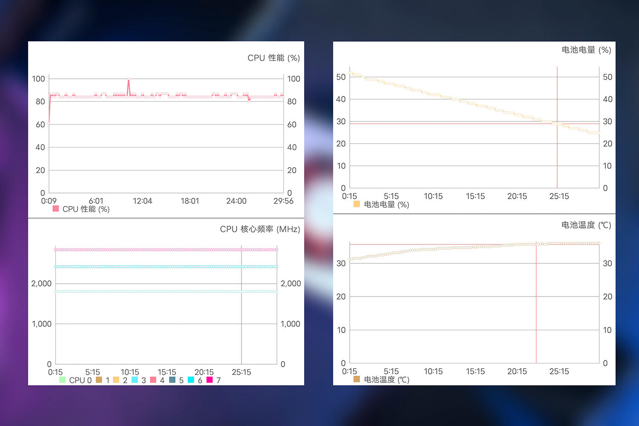The height and width of the screenshot is (426, 639).
Task: Click the CPU 5 gray legend swatch
Action: click(172, 380)
